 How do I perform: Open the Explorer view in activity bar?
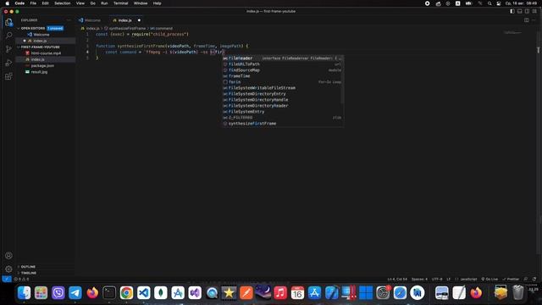[8, 22]
